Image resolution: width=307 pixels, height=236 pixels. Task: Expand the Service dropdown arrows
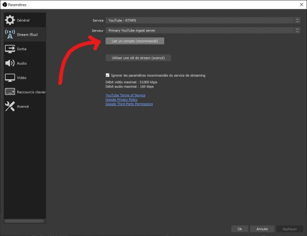pos(297,20)
